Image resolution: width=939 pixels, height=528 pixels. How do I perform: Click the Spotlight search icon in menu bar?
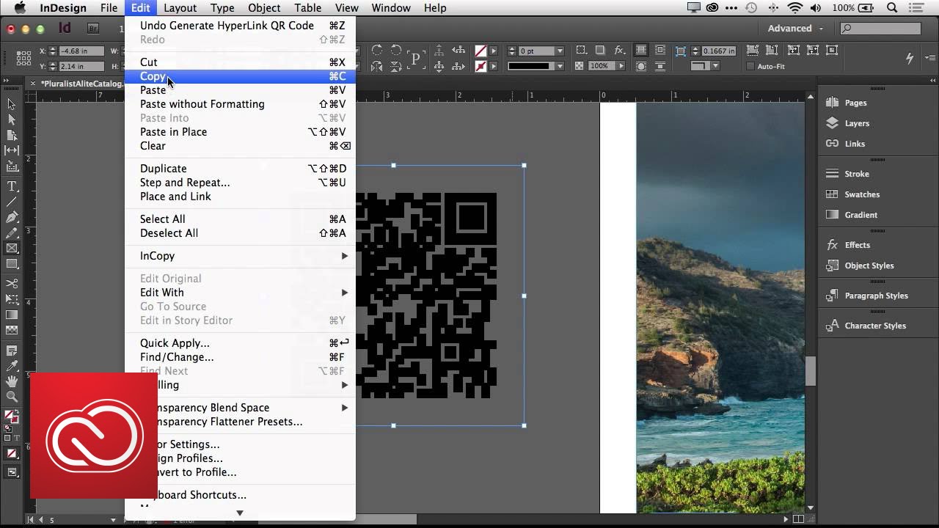(x=892, y=8)
